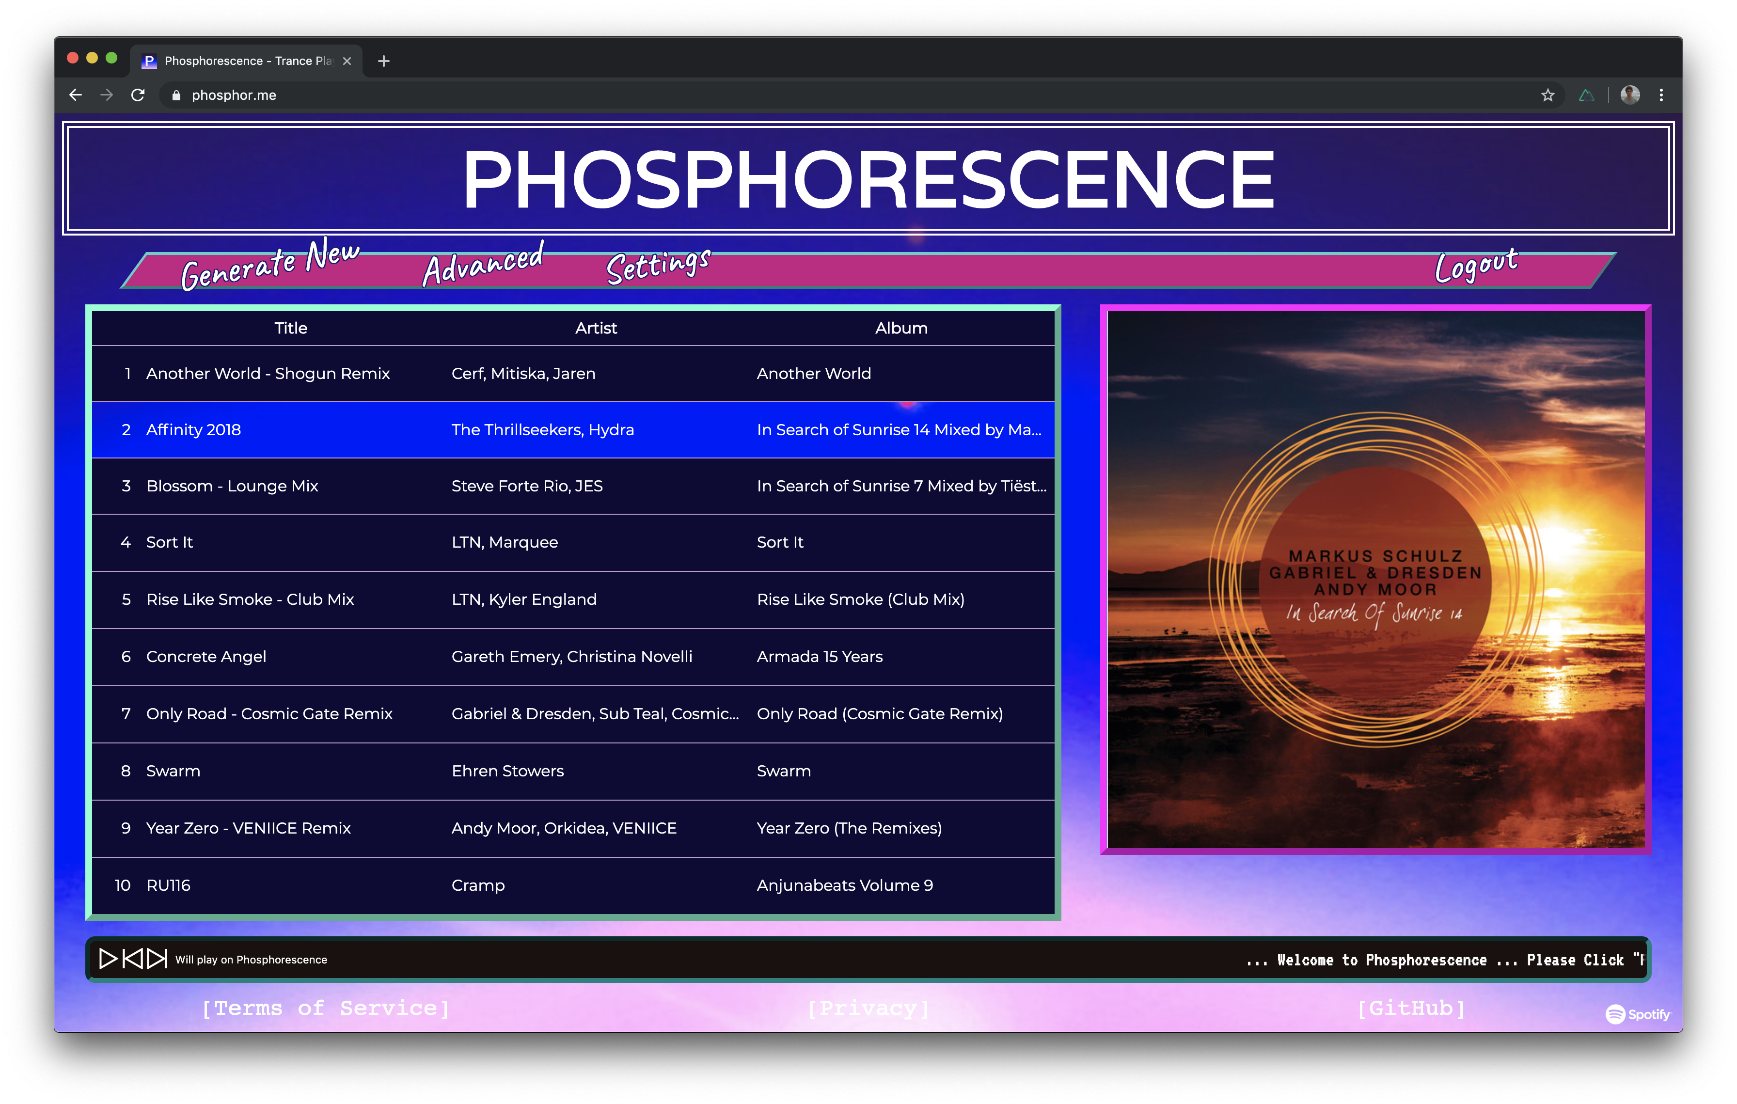Click the Title column header
This screenshot has width=1737, height=1104.
pyautogui.click(x=291, y=328)
